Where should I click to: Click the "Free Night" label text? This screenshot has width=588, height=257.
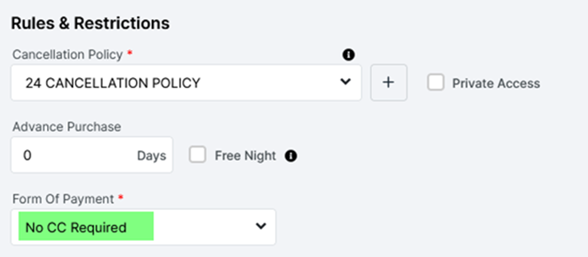pyautogui.click(x=245, y=156)
